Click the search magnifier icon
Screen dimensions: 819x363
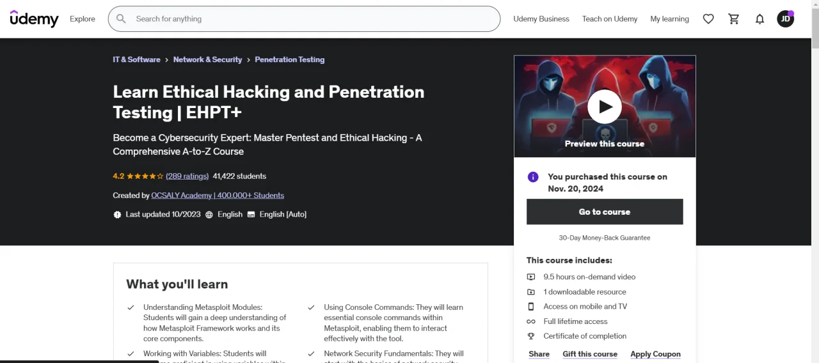121,19
